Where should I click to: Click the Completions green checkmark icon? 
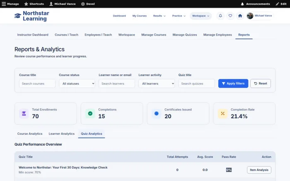point(90,114)
